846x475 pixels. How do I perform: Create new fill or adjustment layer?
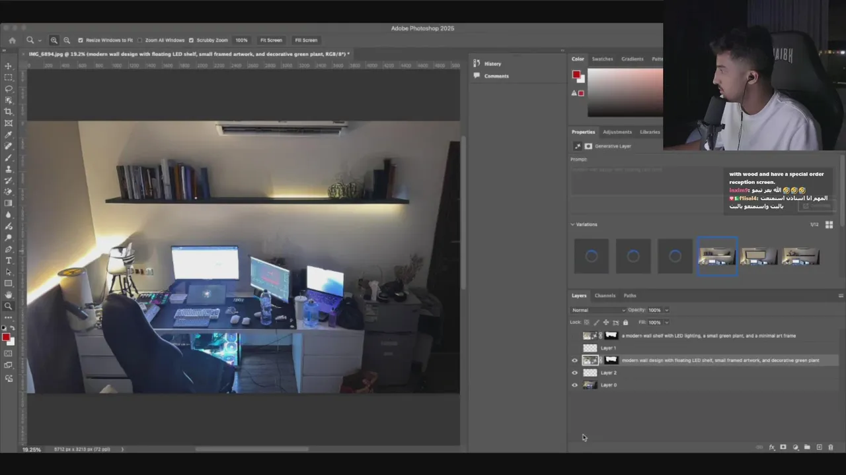(795, 447)
